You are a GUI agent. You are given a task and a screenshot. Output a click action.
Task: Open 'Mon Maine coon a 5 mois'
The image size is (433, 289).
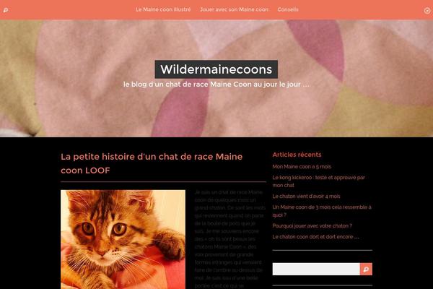pyautogui.click(x=302, y=166)
